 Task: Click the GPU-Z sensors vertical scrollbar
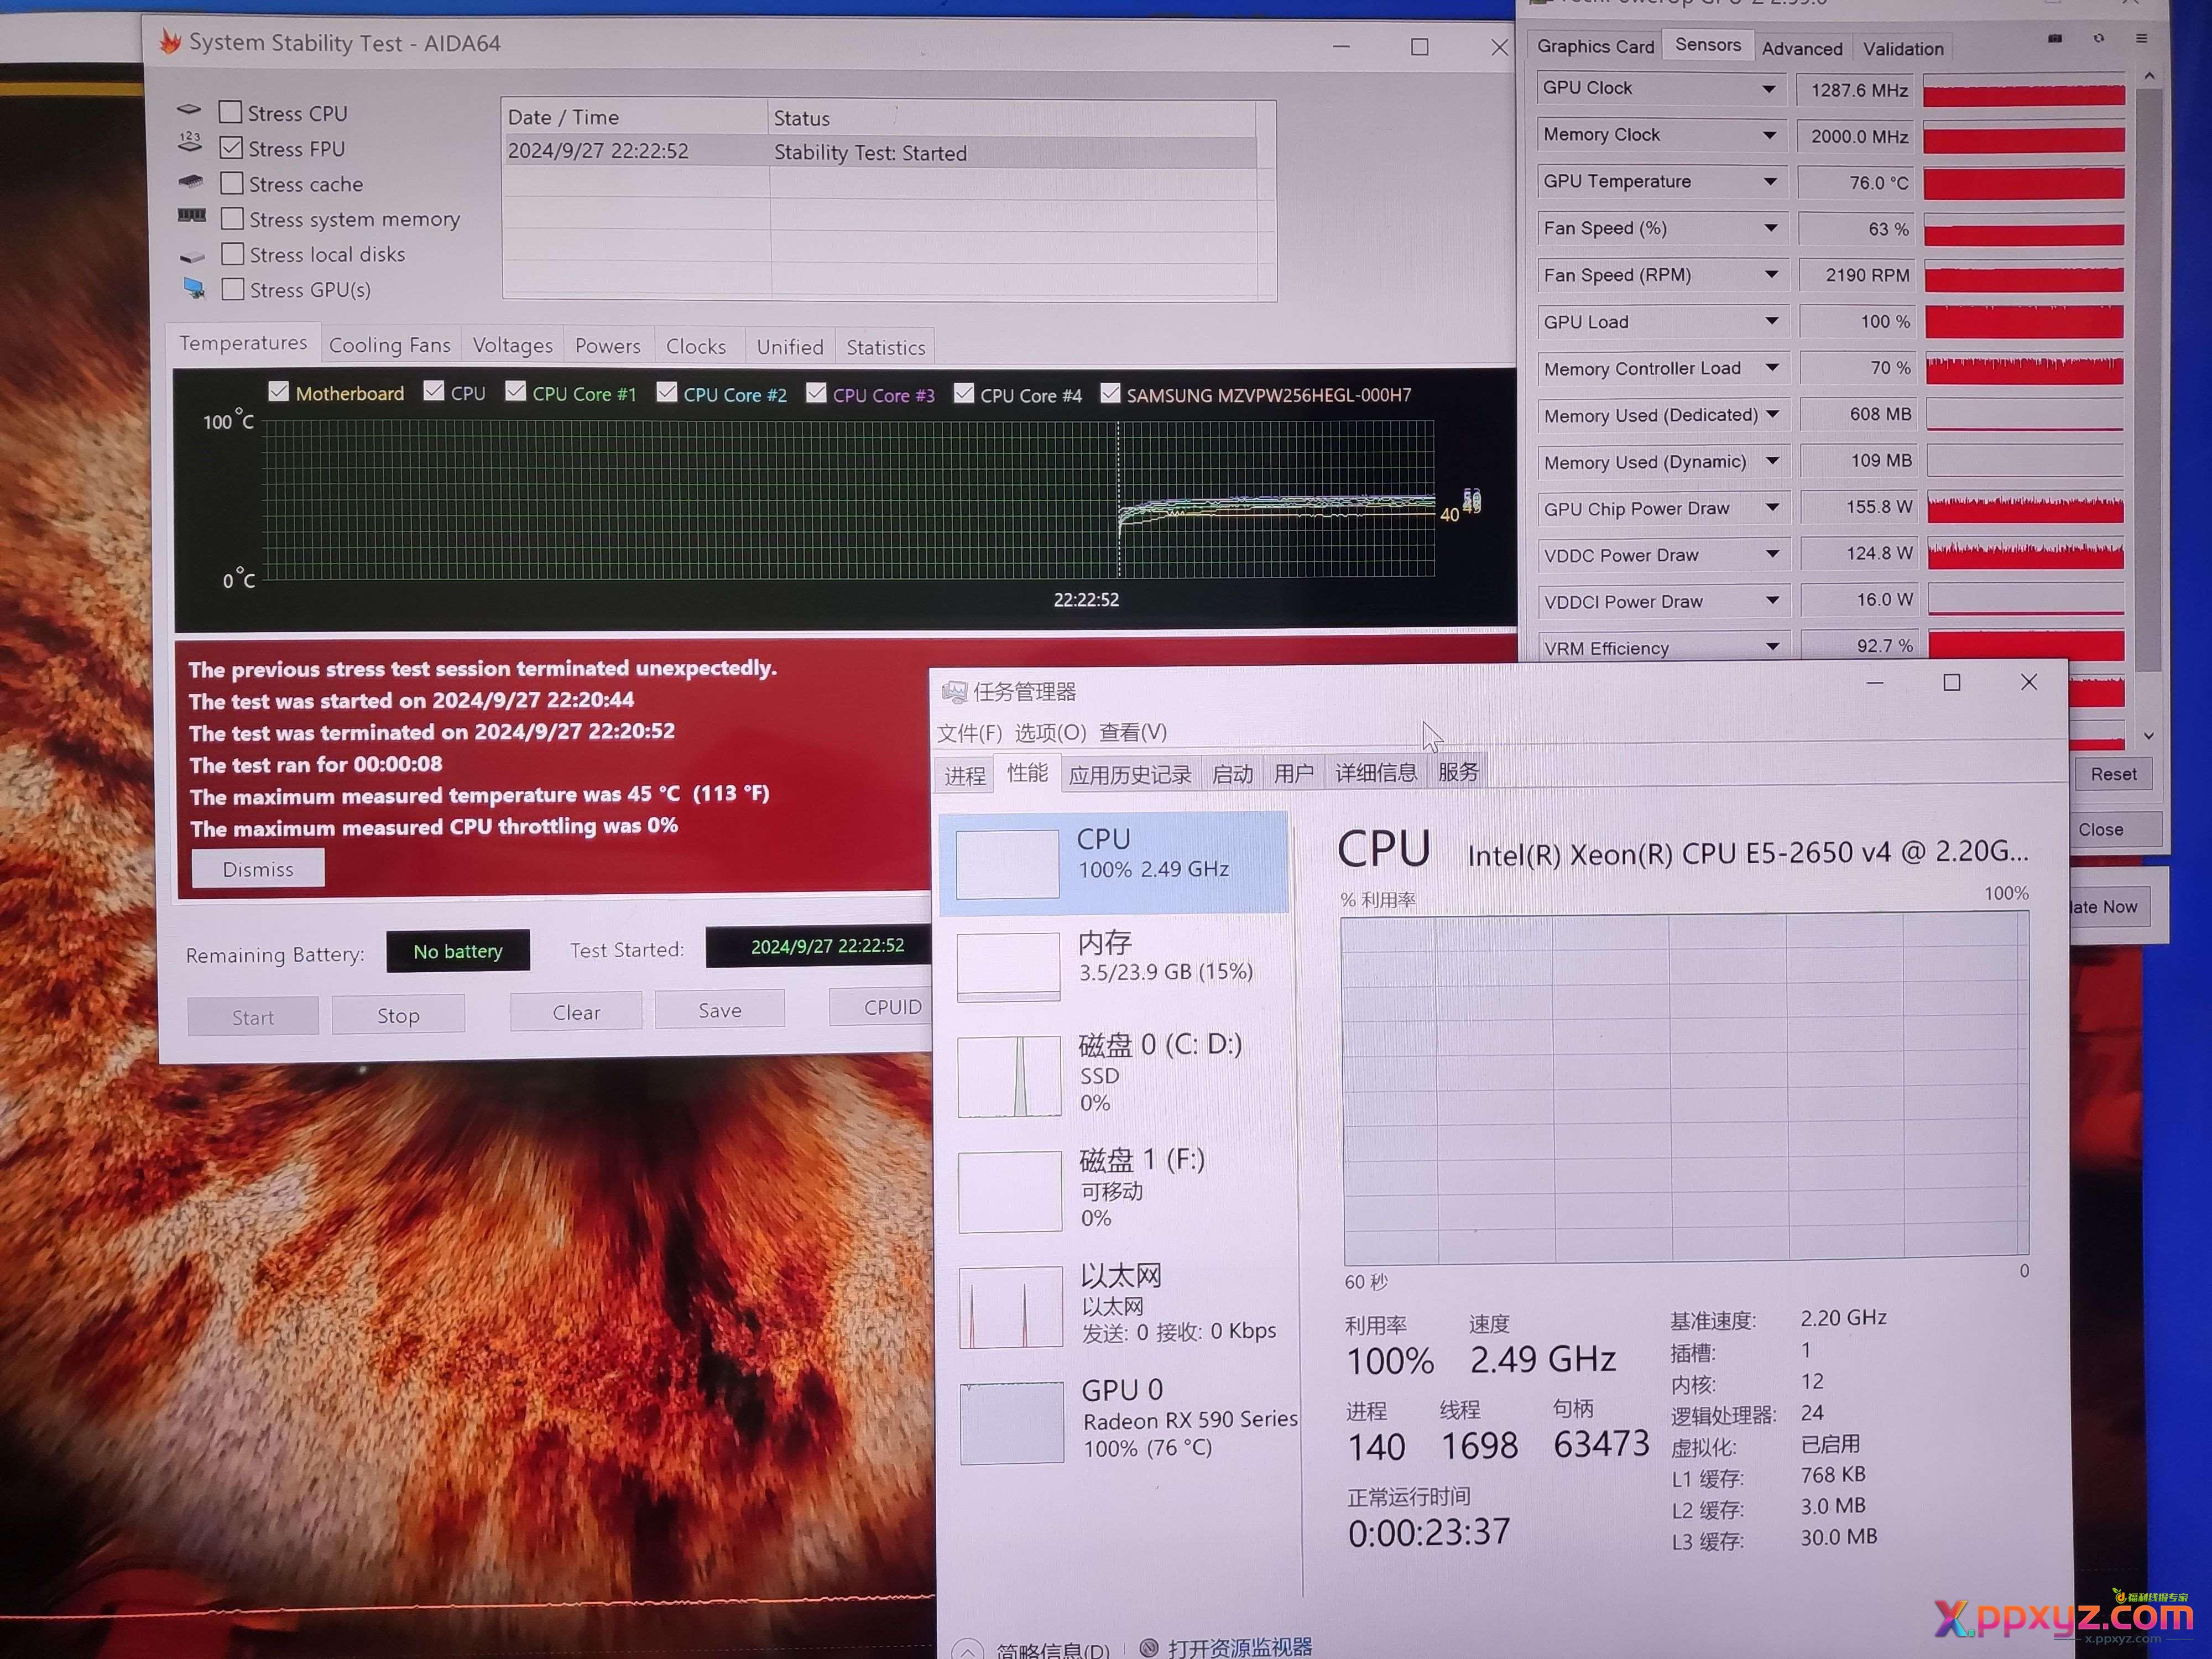[2148, 380]
